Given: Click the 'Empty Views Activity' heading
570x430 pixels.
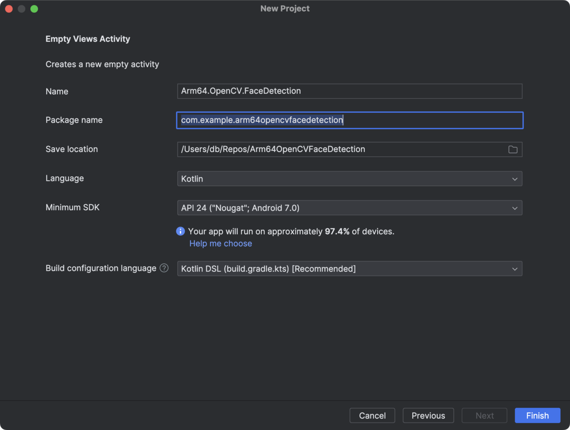Looking at the screenshot, I should [x=88, y=39].
